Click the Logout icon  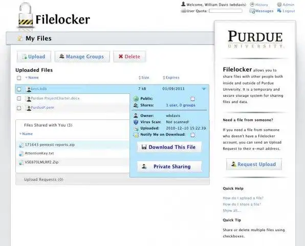pos(279,11)
